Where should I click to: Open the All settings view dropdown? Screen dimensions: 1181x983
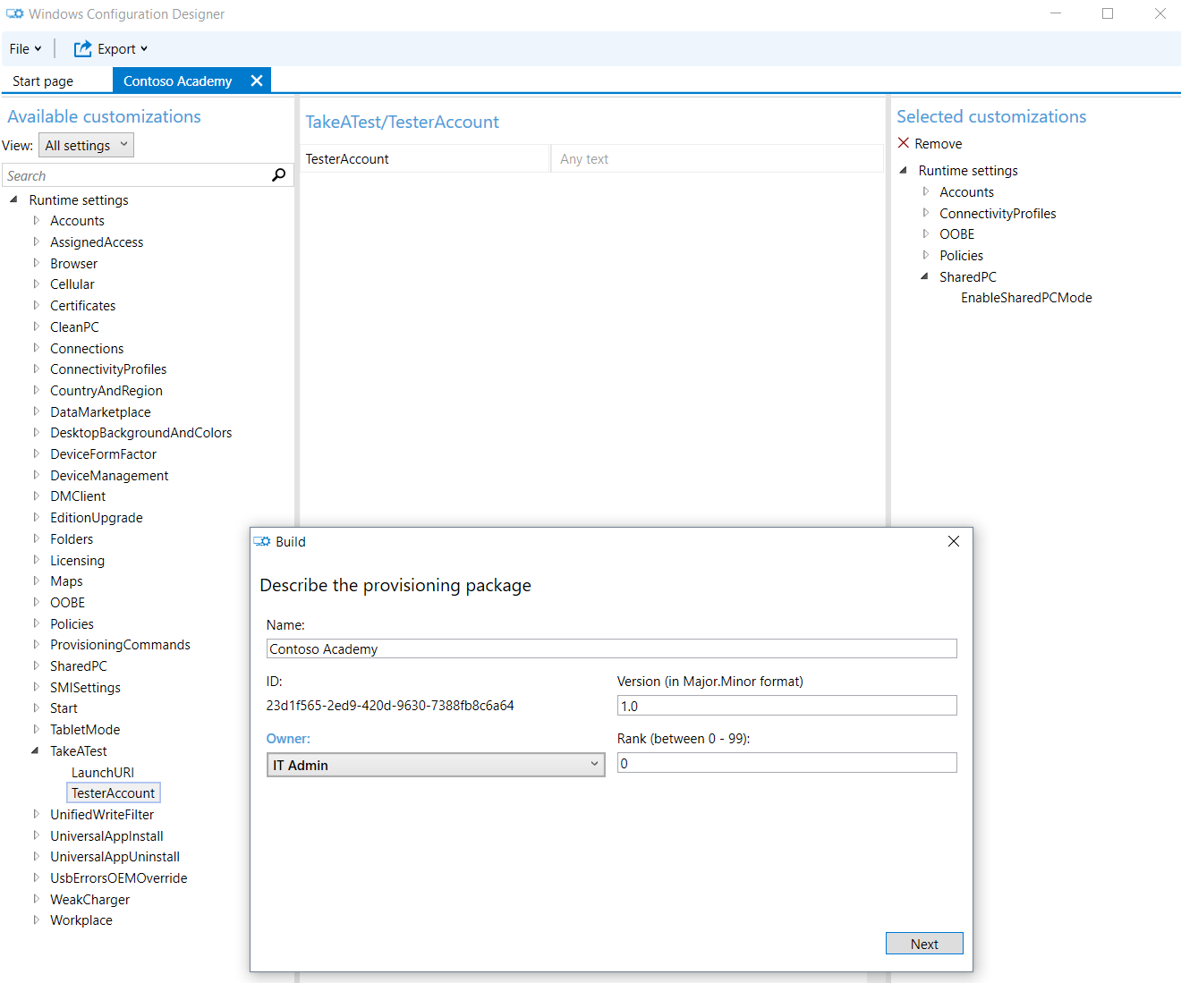(87, 145)
